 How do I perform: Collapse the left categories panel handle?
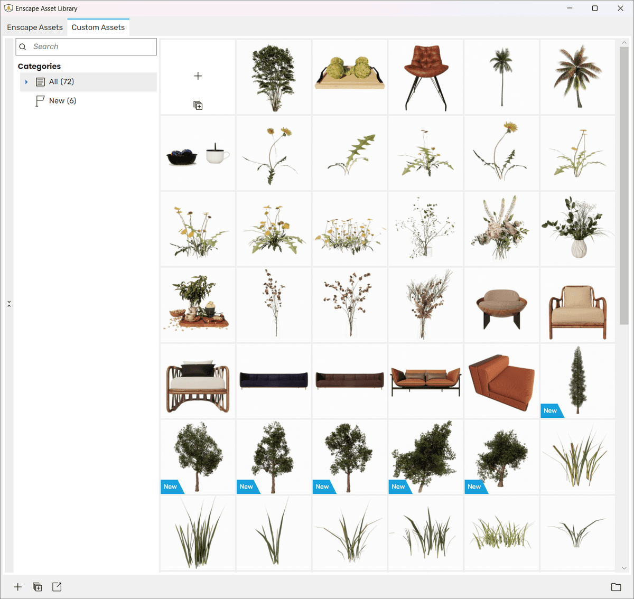click(9, 304)
